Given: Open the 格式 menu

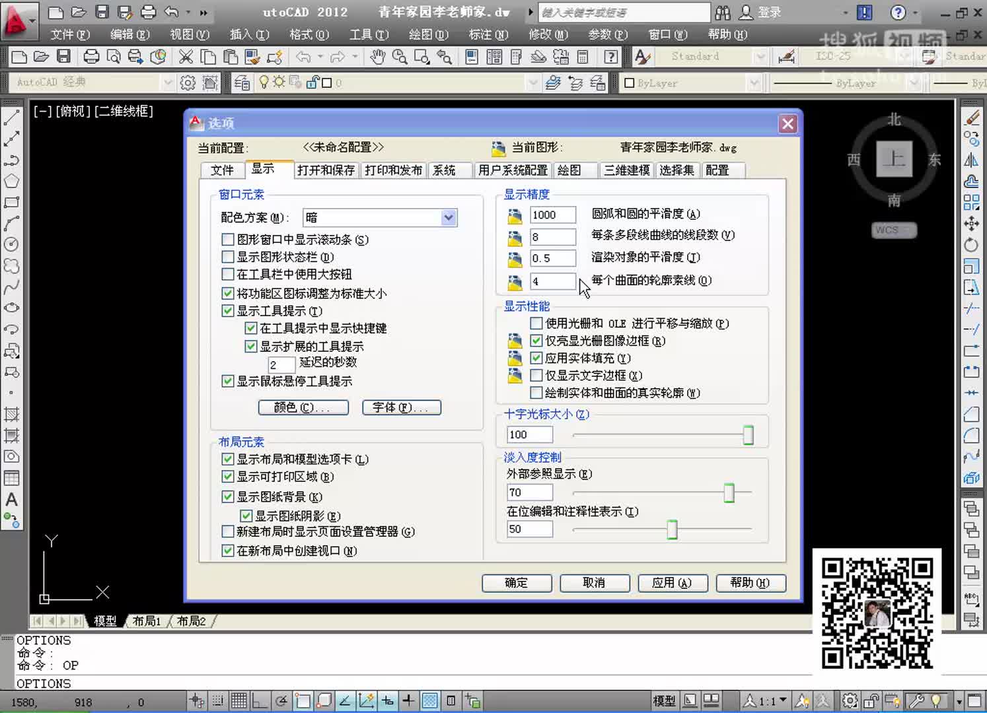Looking at the screenshot, I should point(308,34).
